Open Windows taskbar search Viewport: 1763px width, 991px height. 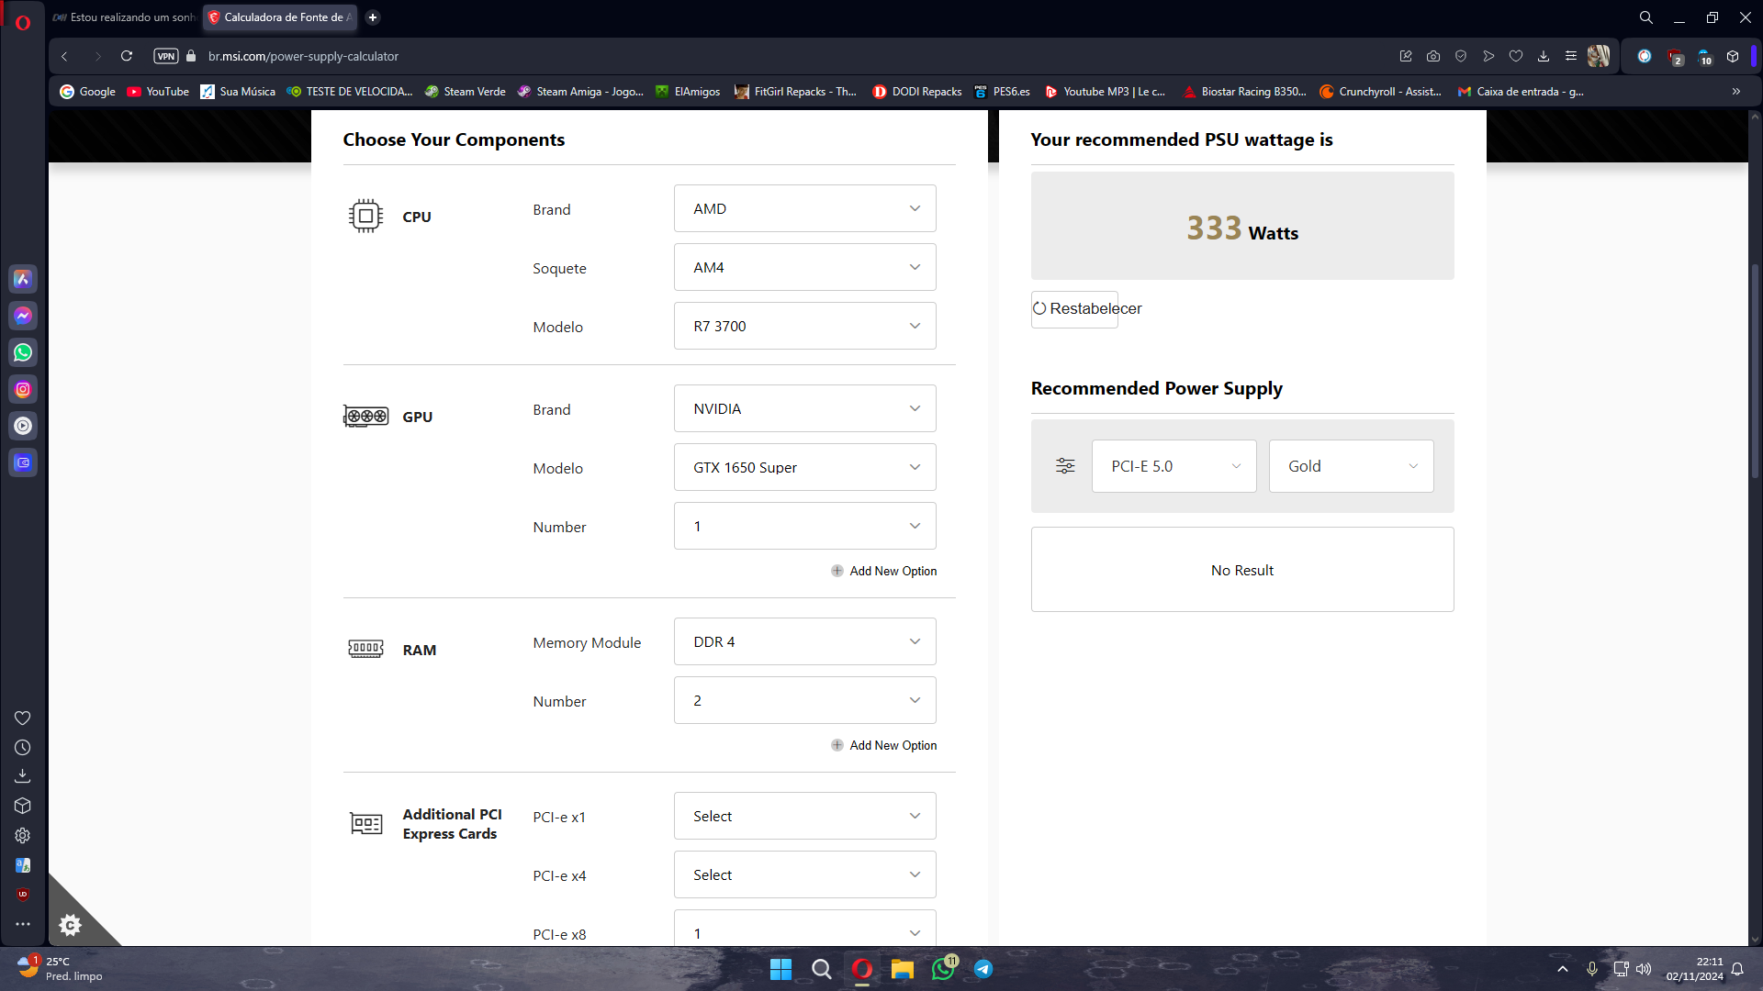[822, 969]
